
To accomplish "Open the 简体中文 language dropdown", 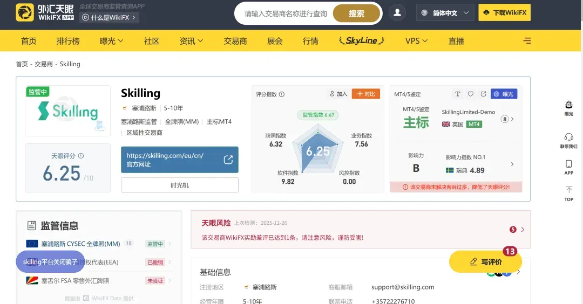I will [x=445, y=13].
